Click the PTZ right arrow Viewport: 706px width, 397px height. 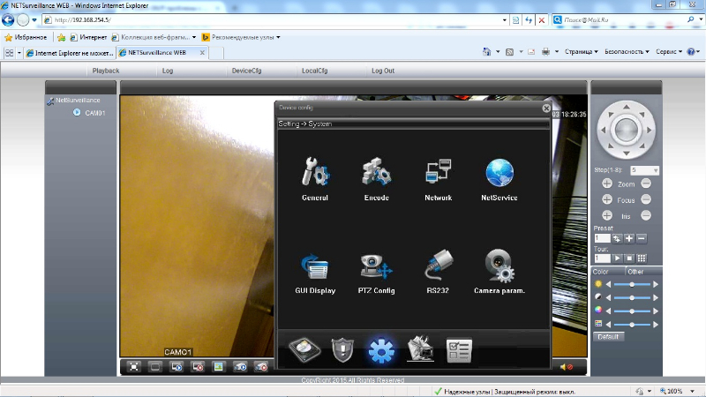click(x=650, y=130)
